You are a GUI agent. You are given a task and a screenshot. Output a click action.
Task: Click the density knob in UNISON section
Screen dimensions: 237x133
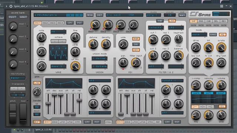[106, 44]
